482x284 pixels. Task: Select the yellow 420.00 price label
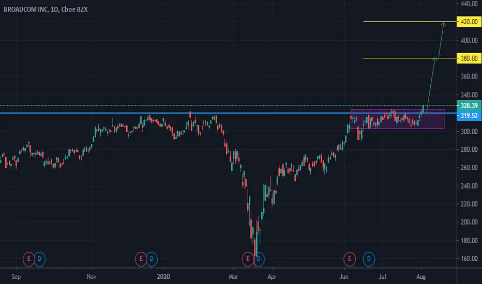[x=469, y=22]
